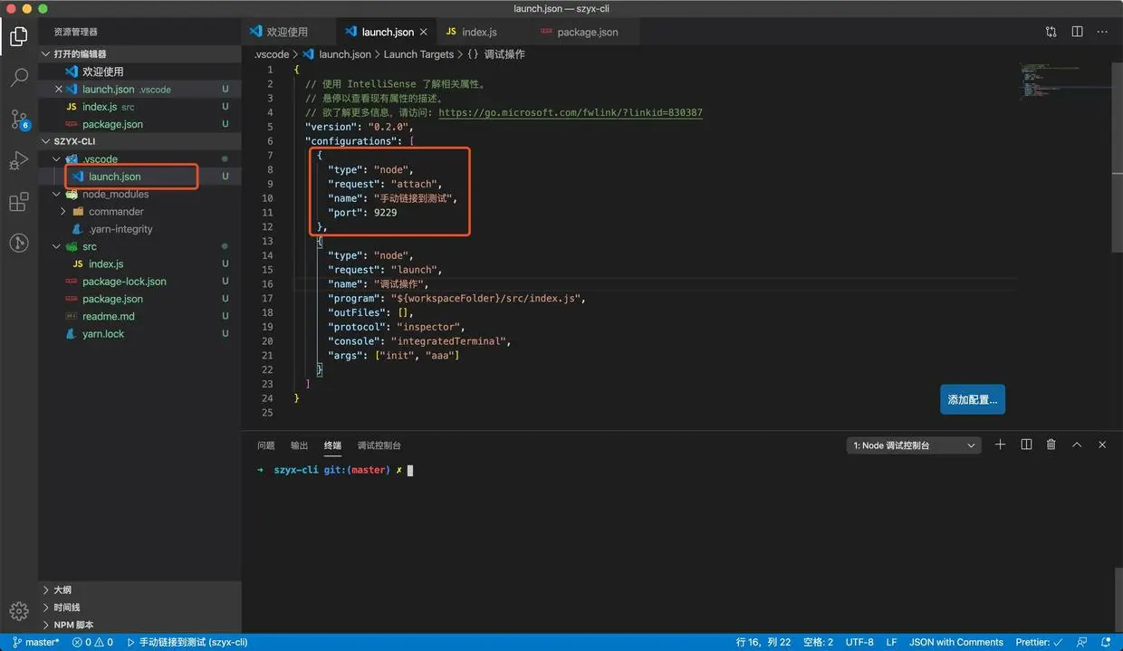Change encoding via UTF-8 status item
The height and width of the screenshot is (651, 1123).
point(859,642)
